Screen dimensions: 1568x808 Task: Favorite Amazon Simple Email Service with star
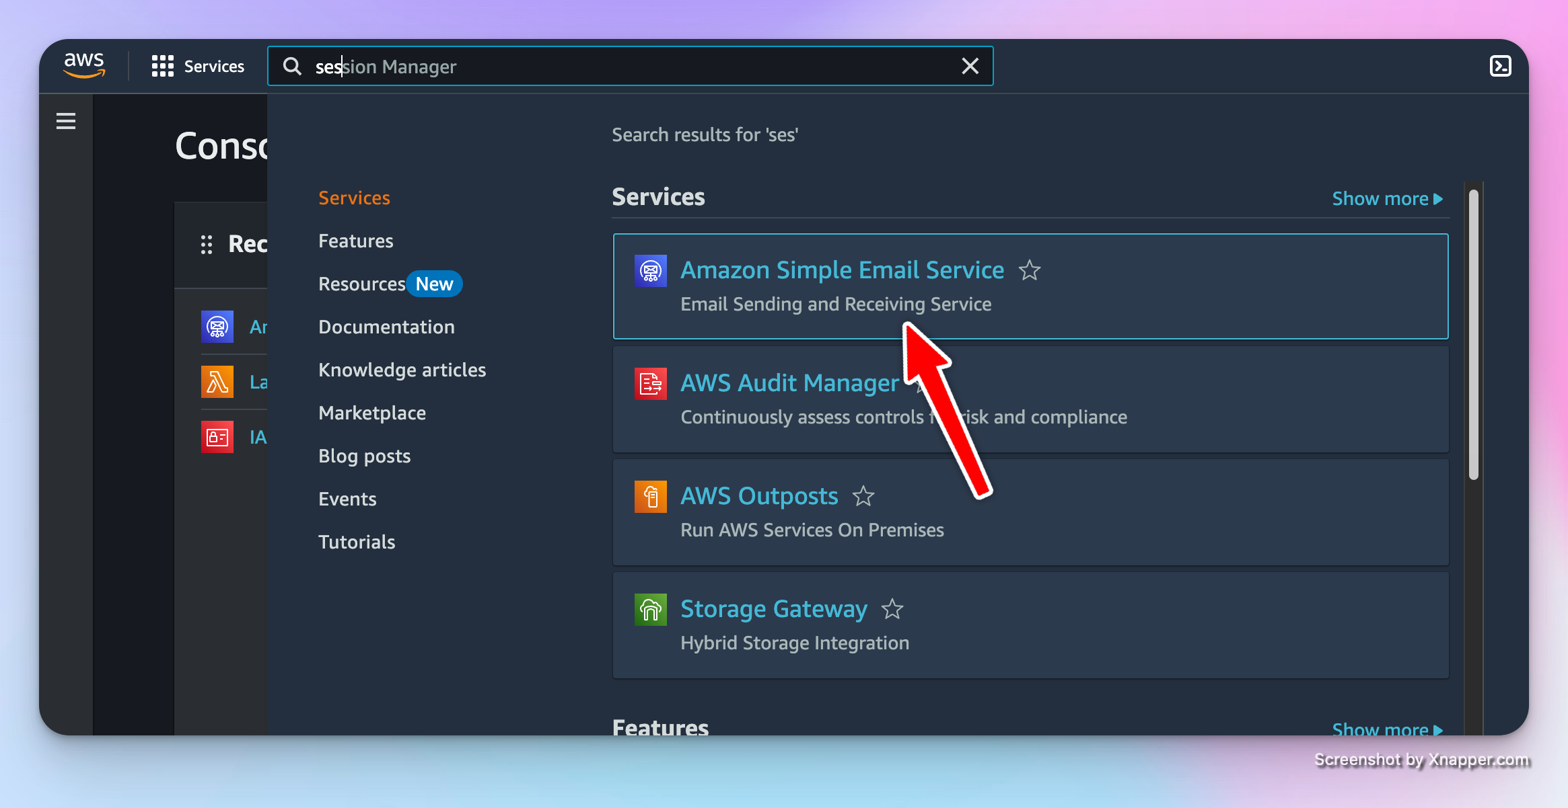coord(1029,270)
